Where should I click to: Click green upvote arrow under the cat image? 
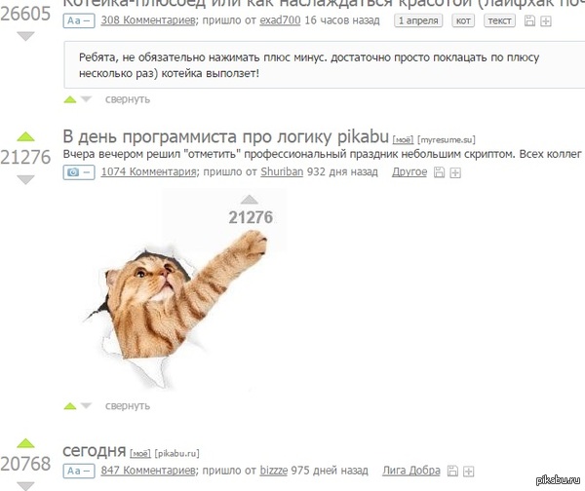70,405
